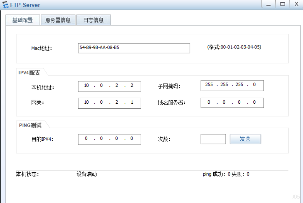Screen dimensions: 303x203
Task: Focus first octet of 网关 field
Action: pyautogui.click(x=86, y=103)
